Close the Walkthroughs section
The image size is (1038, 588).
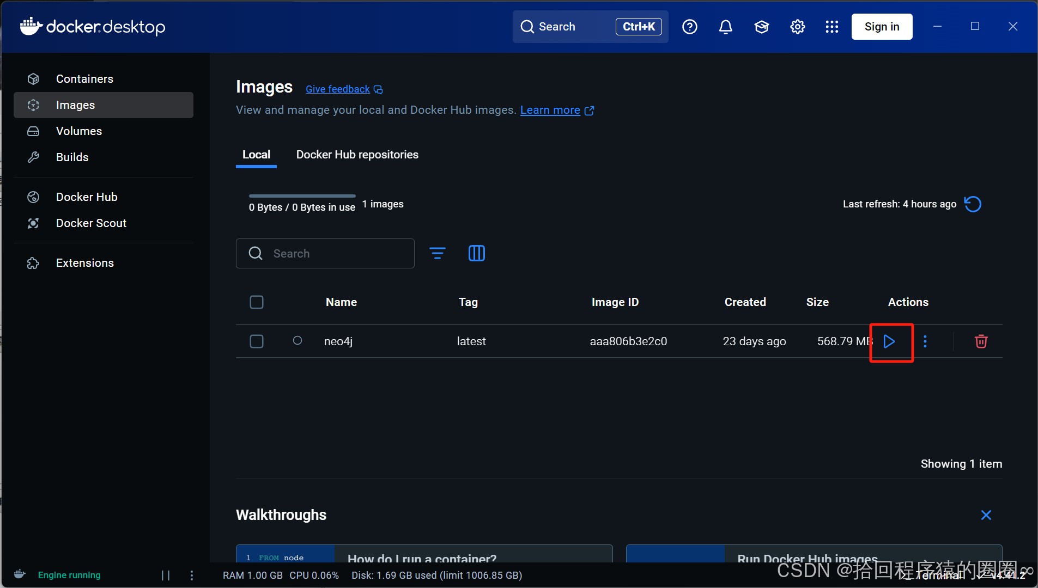pyautogui.click(x=986, y=515)
